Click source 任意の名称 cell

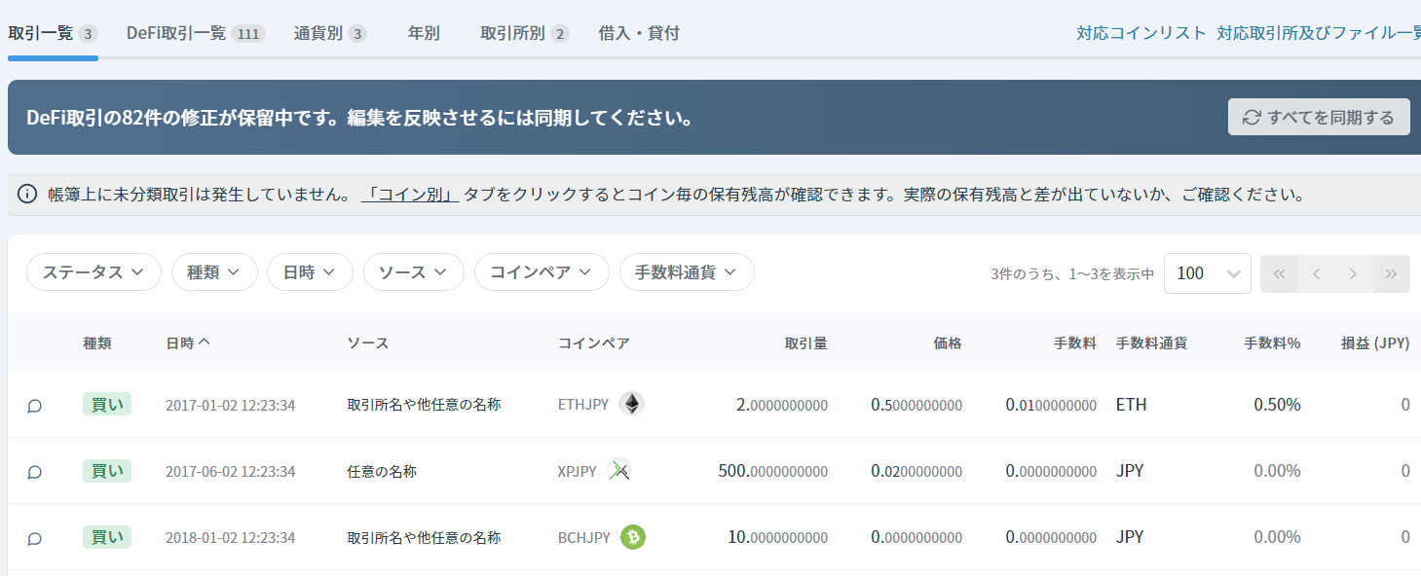click(382, 472)
